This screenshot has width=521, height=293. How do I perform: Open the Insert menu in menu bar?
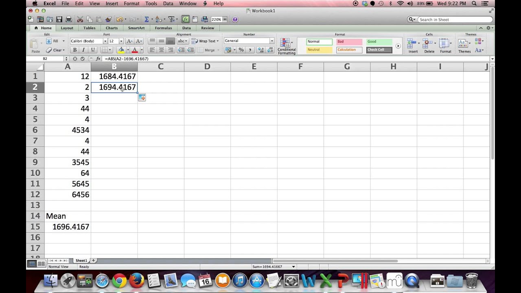[112, 4]
